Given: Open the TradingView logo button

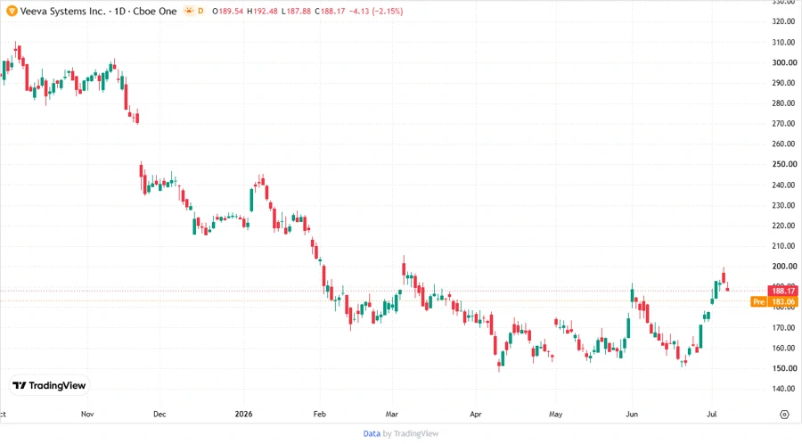Looking at the screenshot, I should [x=49, y=385].
